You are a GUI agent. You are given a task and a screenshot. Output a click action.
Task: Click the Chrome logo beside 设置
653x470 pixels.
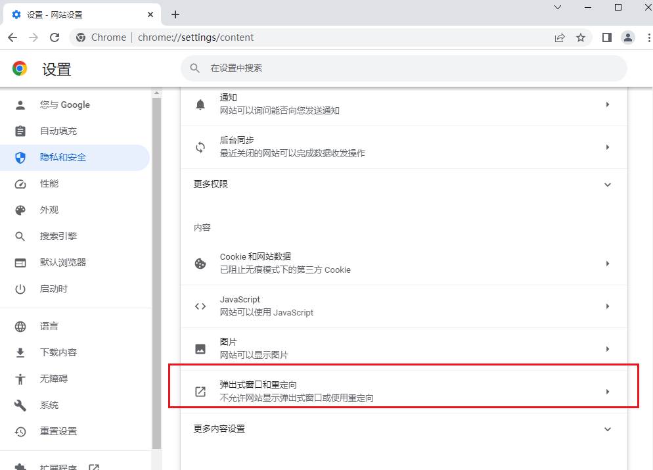point(20,68)
